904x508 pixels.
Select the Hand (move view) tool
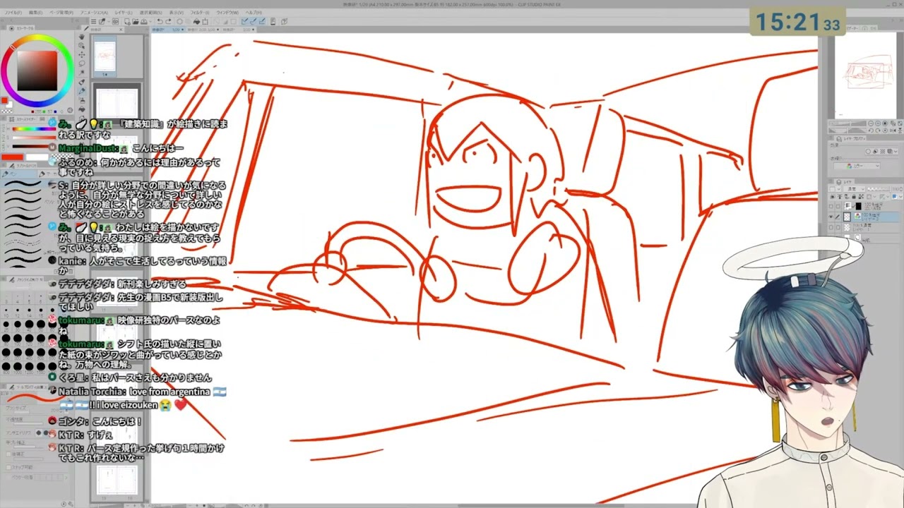pyautogui.click(x=82, y=37)
